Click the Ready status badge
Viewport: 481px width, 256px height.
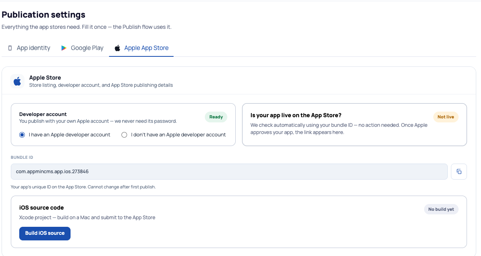pyautogui.click(x=216, y=117)
